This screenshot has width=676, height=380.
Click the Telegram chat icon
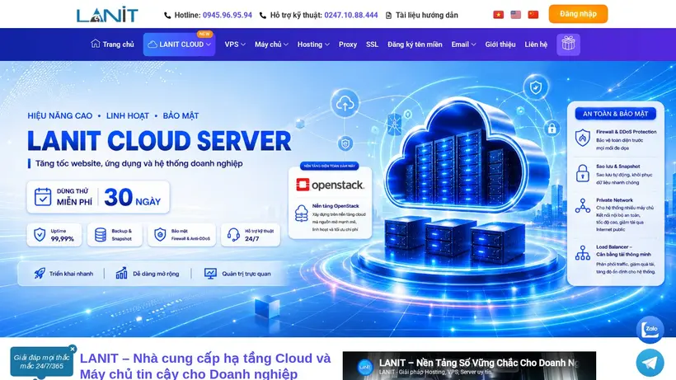click(650, 363)
